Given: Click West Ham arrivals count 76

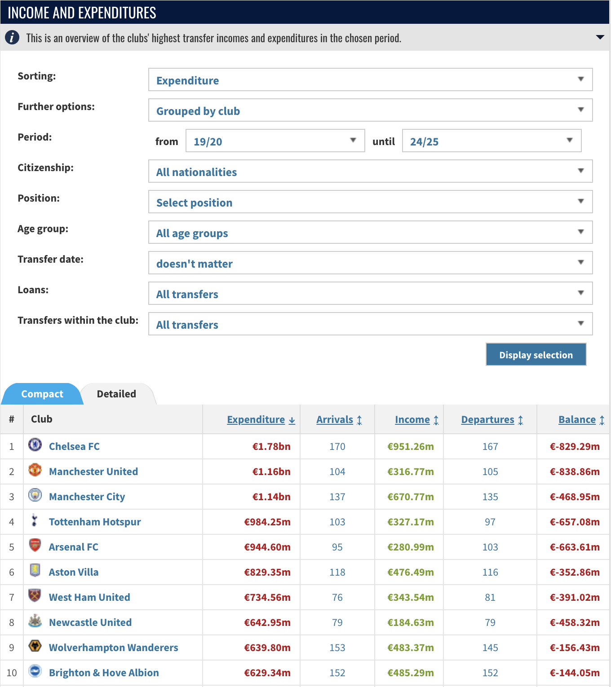Looking at the screenshot, I should pos(337,597).
